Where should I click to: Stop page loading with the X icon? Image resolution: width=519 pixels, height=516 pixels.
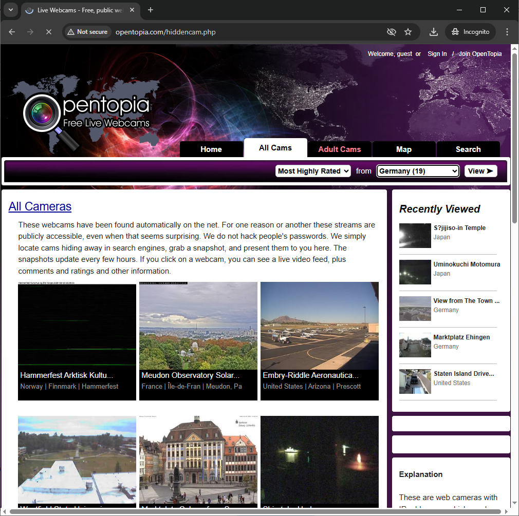[49, 31]
